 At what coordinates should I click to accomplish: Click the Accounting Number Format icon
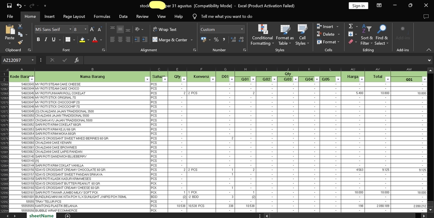(203, 40)
